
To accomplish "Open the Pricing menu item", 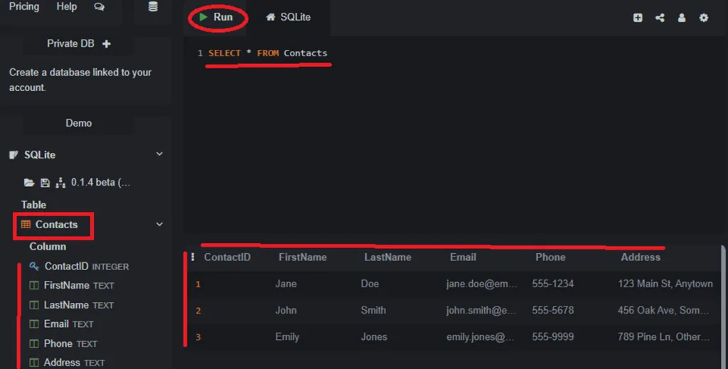I will 24,6.
